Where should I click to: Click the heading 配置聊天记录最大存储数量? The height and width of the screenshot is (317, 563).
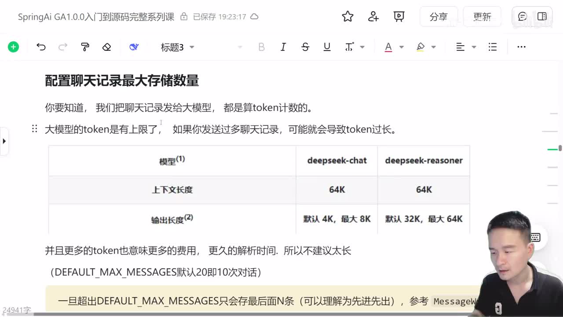(x=122, y=81)
